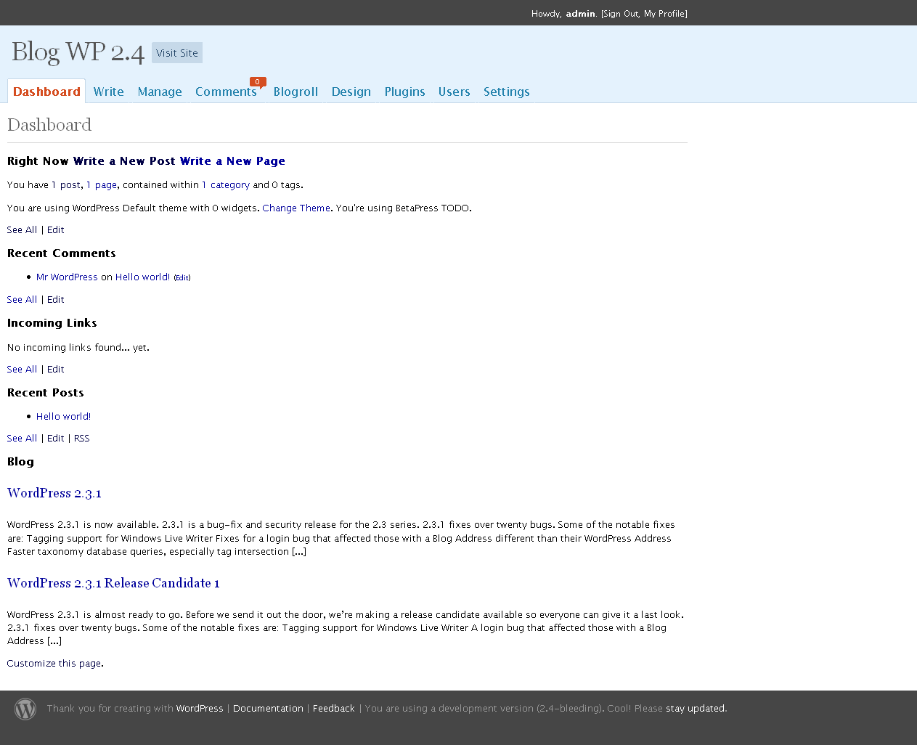Click the Feedback footer link
The height and width of the screenshot is (745, 917).
click(334, 709)
